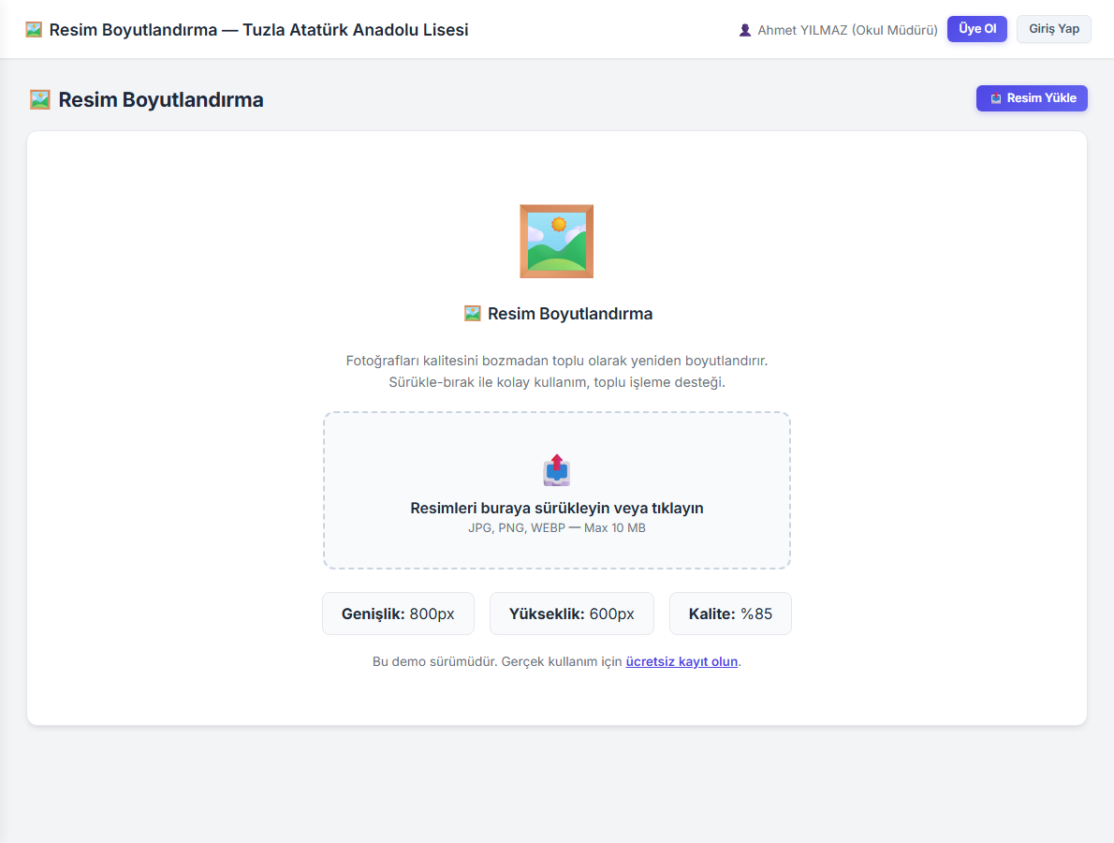
Task: Click the small picture icon beside the card title
Action: click(473, 314)
